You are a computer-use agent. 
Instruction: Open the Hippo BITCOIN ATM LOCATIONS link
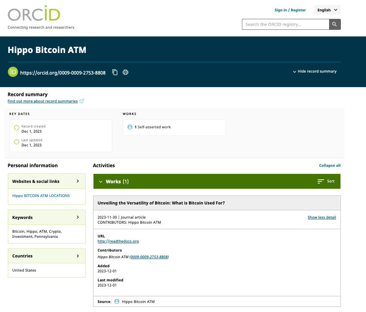click(41, 196)
